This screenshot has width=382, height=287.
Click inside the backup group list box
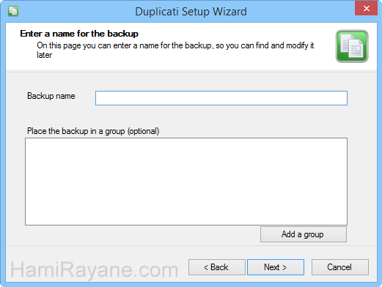tap(186, 182)
